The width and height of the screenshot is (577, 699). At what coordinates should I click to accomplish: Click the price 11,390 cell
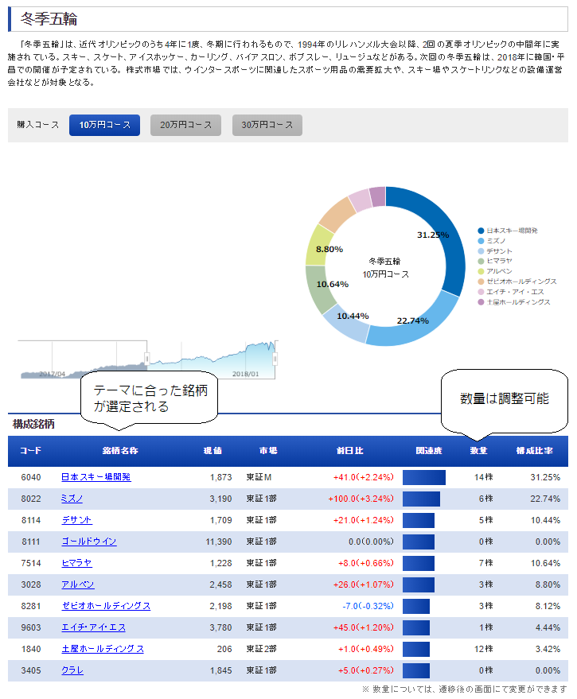coord(219,542)
